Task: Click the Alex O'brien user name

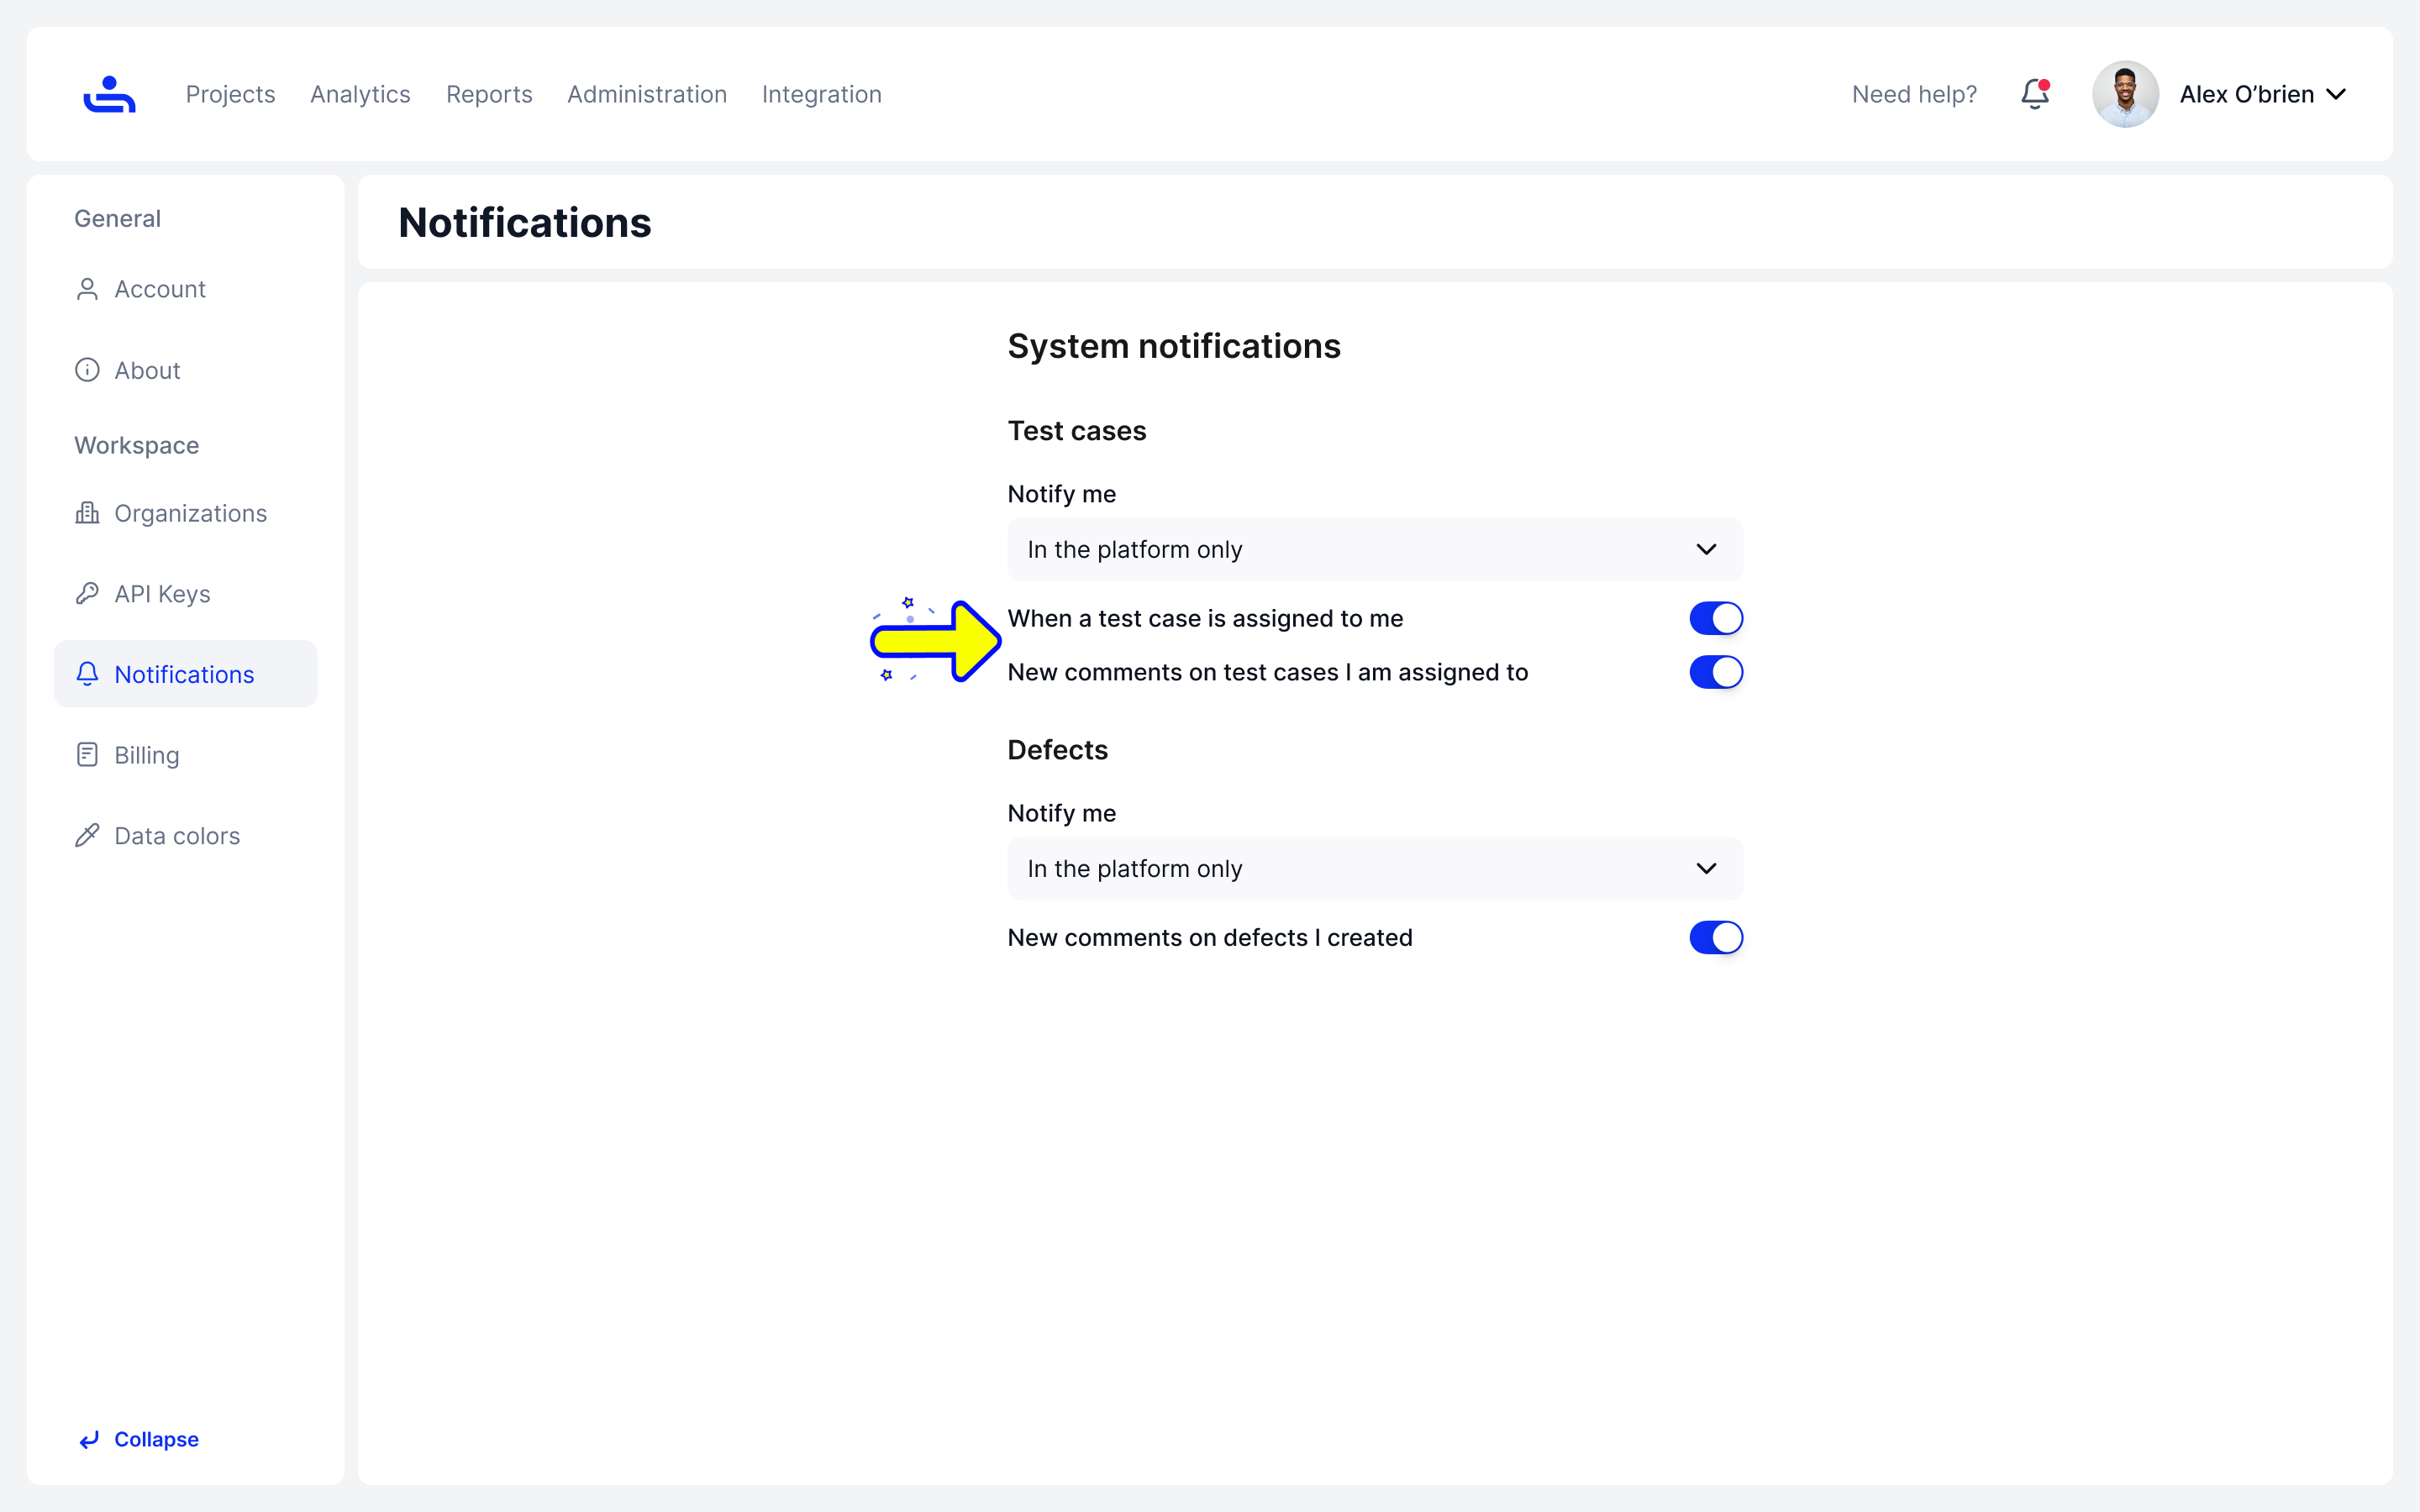Action: 2246,94
